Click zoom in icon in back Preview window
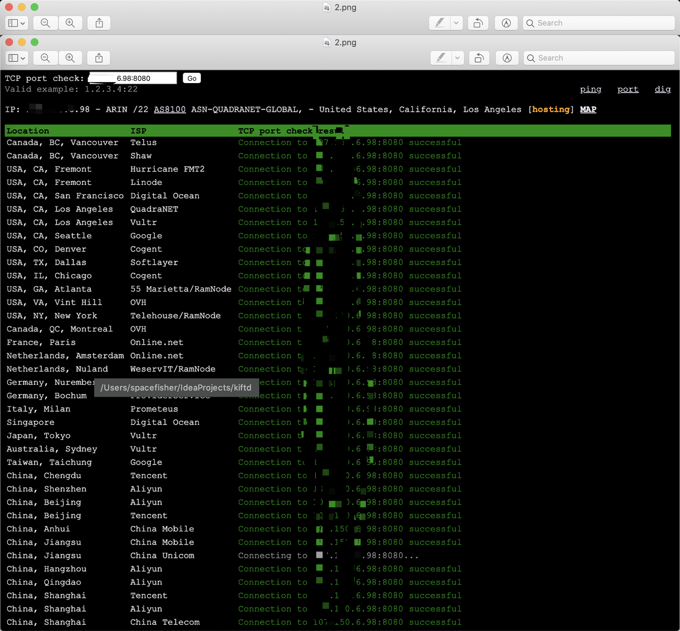This screenshot has width=680, height=631. point(70,23)
